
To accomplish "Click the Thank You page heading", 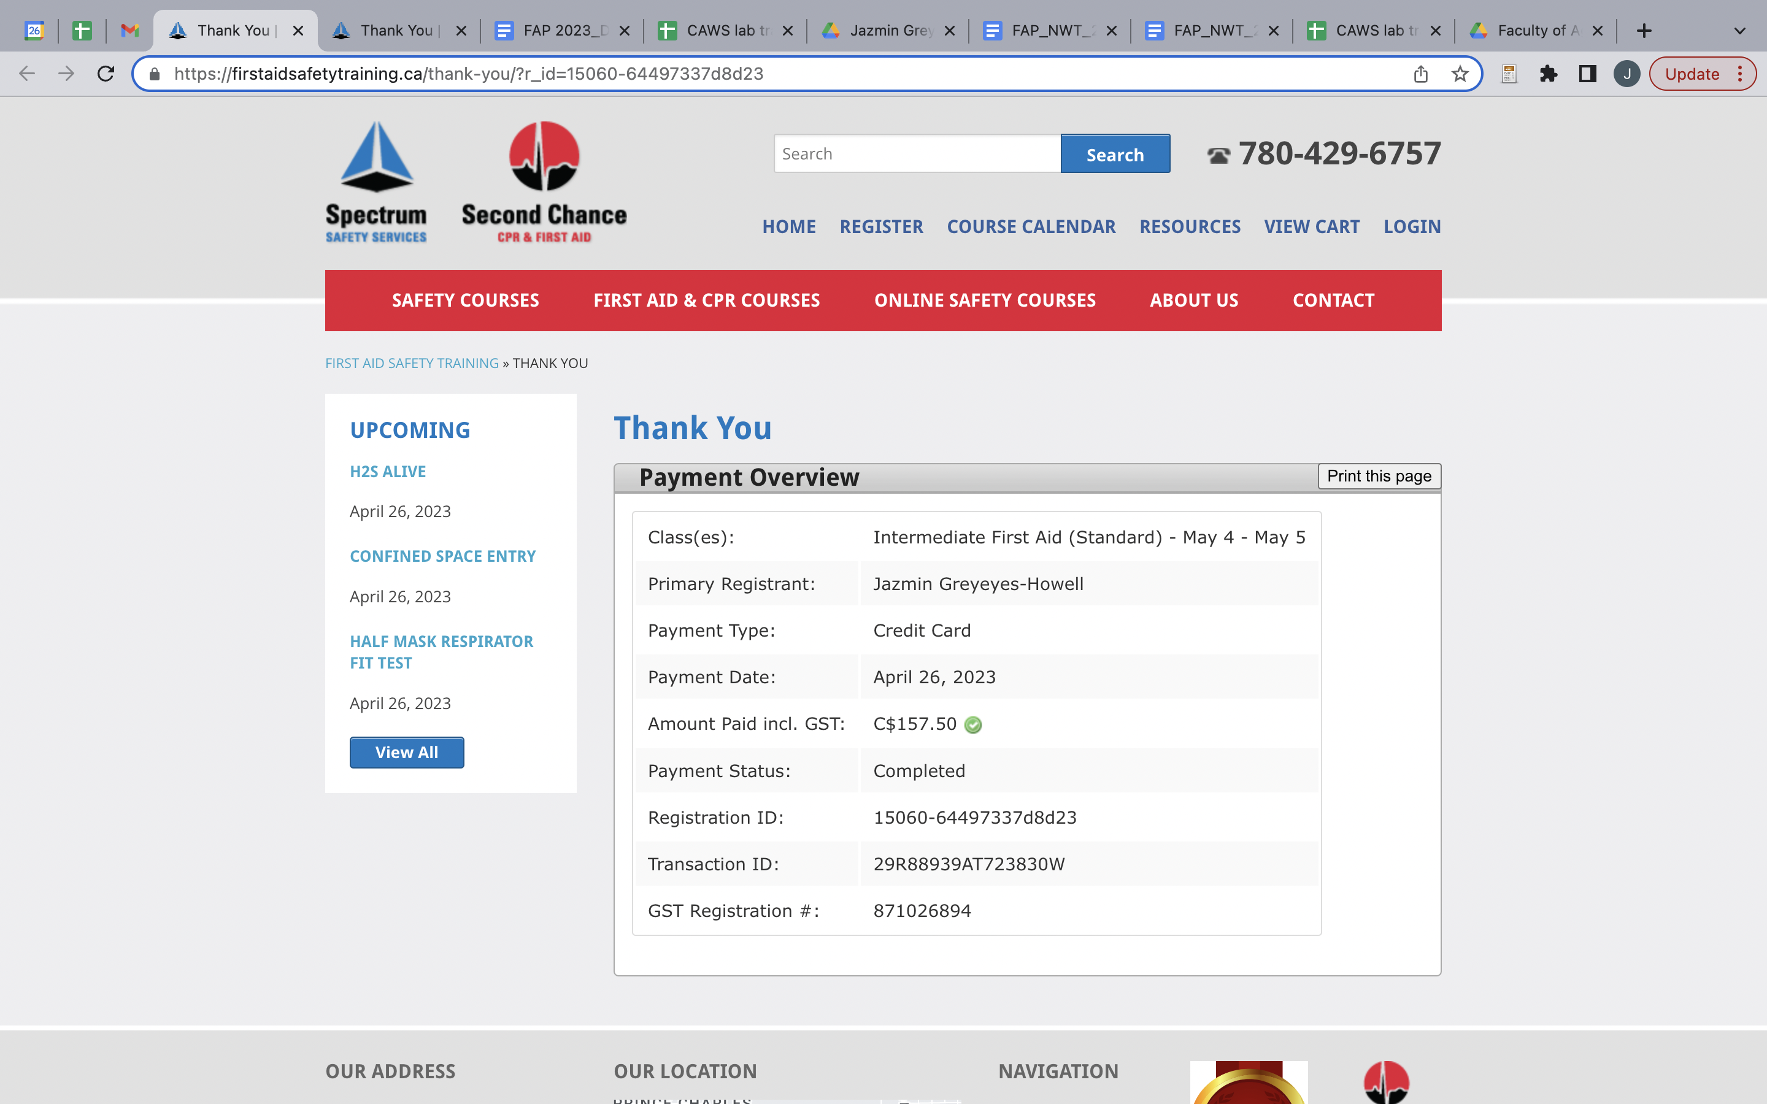I will tap(692, 428).
